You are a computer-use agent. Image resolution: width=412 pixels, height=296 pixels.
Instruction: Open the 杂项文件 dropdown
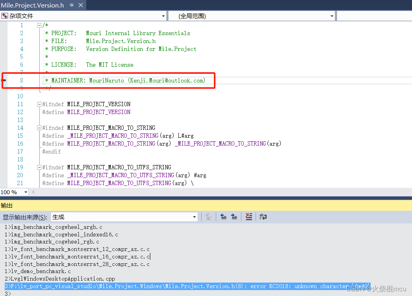(163, 16)
